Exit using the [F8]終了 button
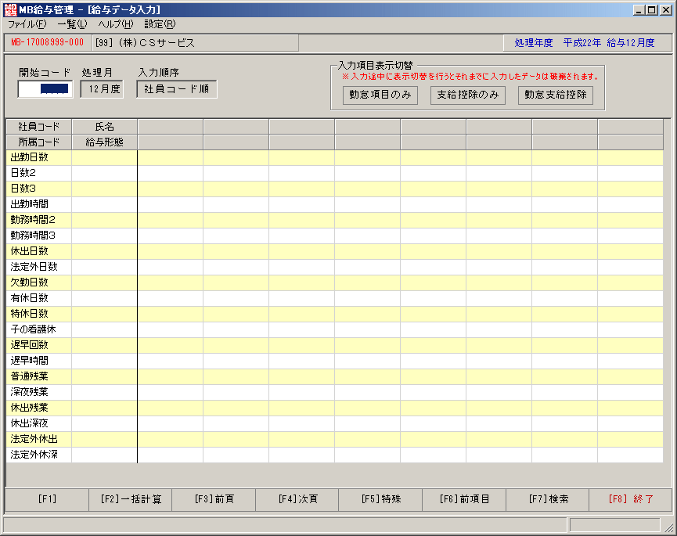 pyautogui.click(x=630, y=499)
